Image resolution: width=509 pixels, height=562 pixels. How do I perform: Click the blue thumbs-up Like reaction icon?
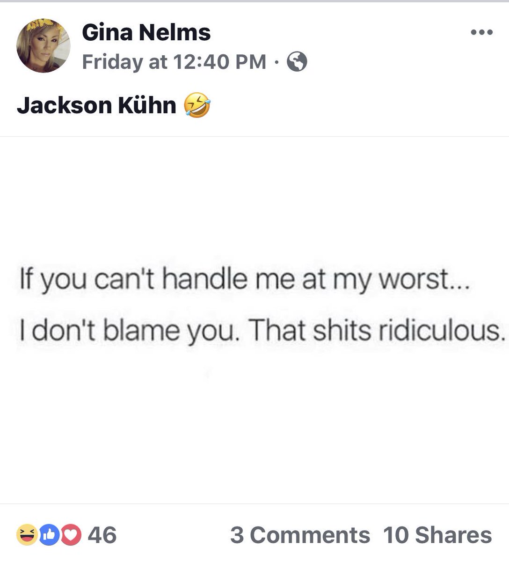tap(49, 534)
